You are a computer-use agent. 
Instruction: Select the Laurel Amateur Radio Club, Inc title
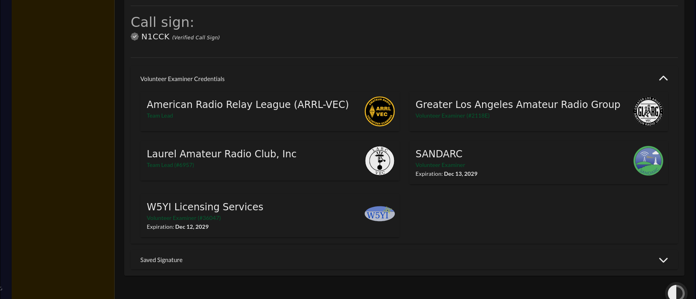222,154
